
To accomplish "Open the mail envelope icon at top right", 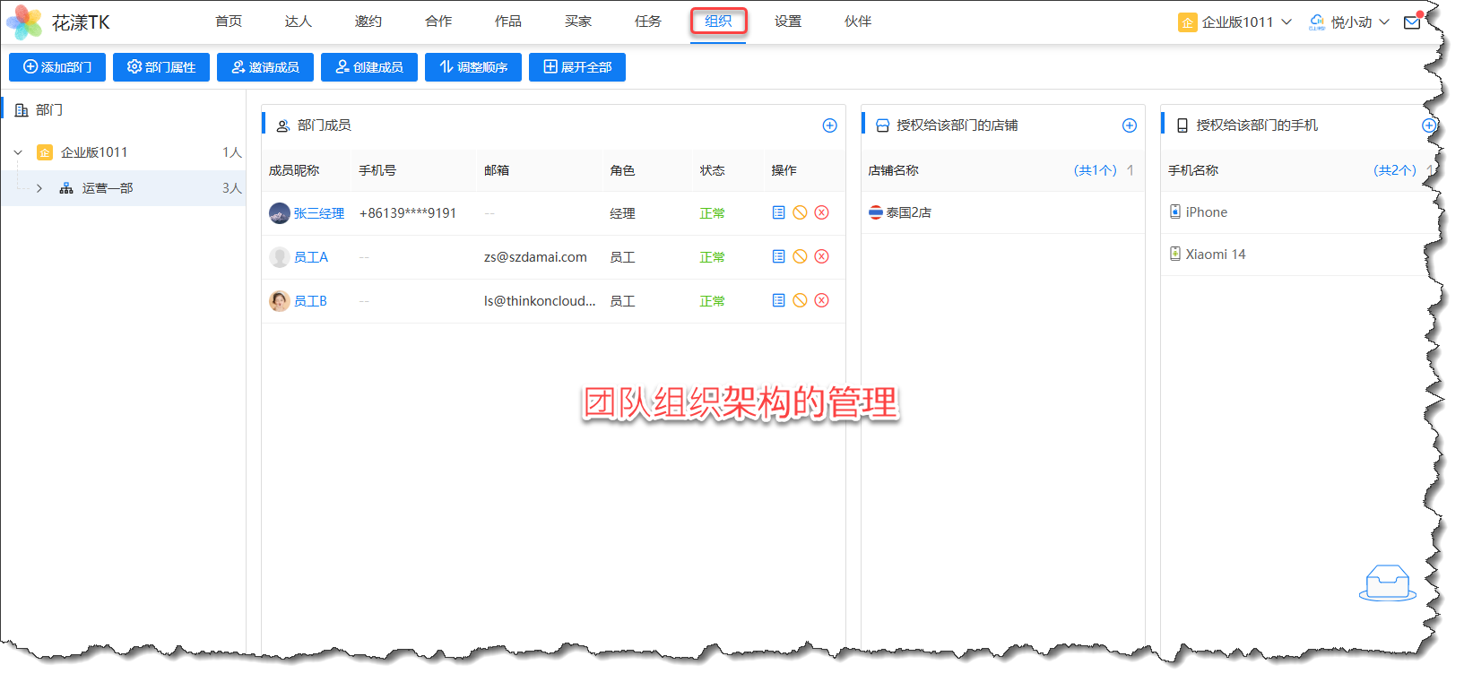I will [x=1412, y=22].
